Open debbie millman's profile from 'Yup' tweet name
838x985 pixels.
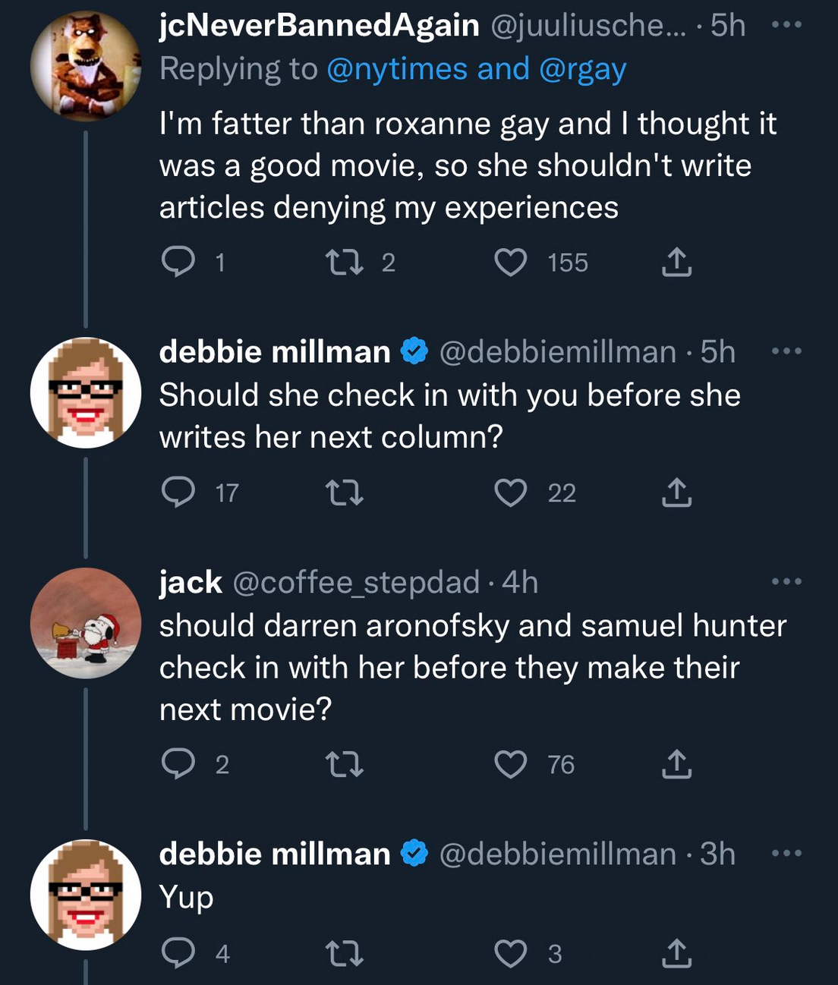[x=275, y=854]
